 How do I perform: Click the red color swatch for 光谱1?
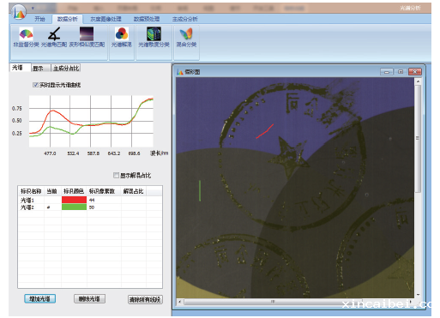(74, 200)
